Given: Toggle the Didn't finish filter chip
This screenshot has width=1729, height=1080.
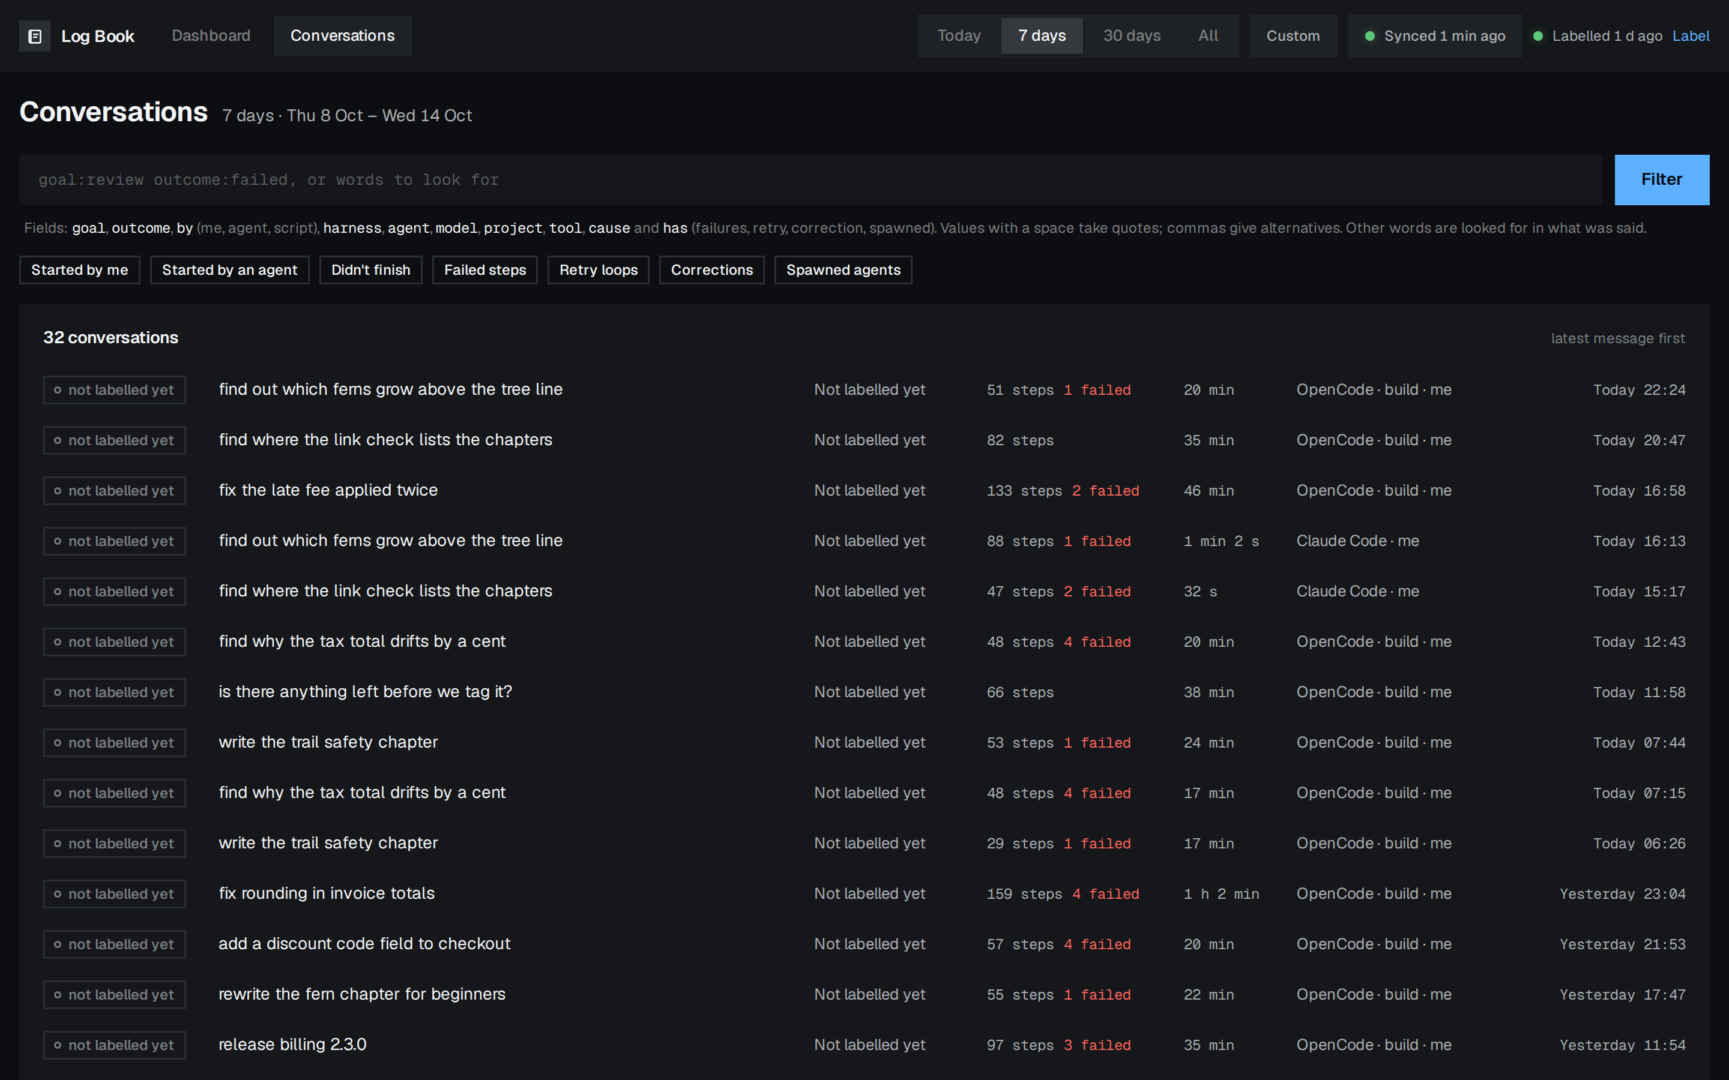Looking at the screenshot, I should tap(371, 270).
